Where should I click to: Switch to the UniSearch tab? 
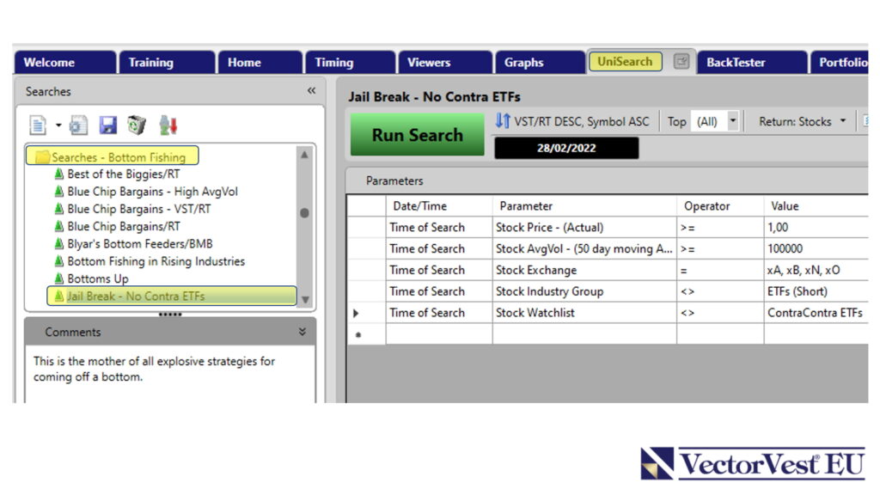pos(626,61)
